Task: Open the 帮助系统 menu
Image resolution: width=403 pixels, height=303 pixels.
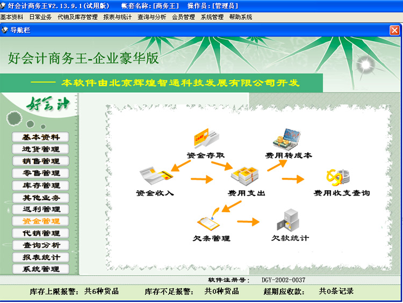Action: (x=241, y=17)
